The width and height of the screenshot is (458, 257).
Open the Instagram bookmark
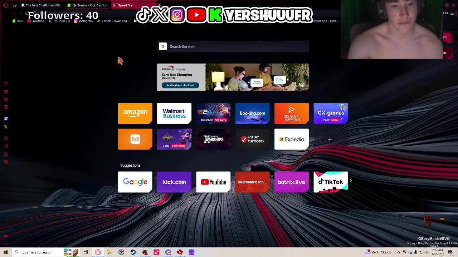(83, 21)
